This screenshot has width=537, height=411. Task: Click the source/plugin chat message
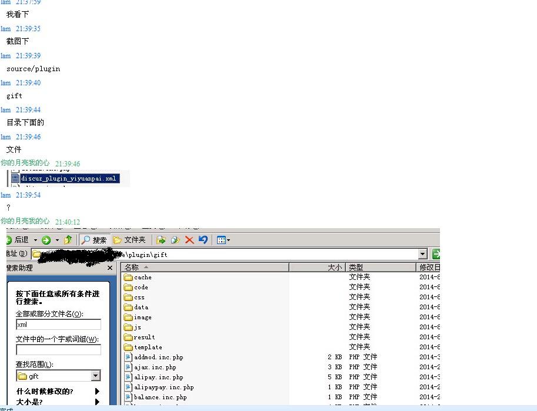click(x=33, y=68)
